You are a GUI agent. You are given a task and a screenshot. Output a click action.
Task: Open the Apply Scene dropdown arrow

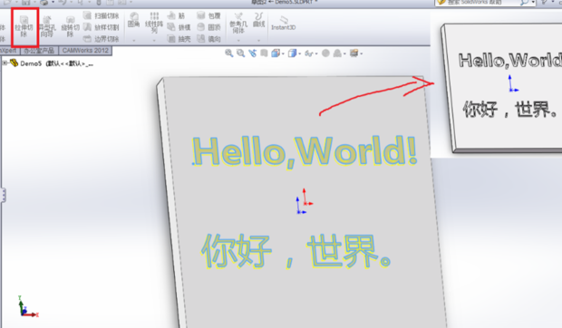344,53
